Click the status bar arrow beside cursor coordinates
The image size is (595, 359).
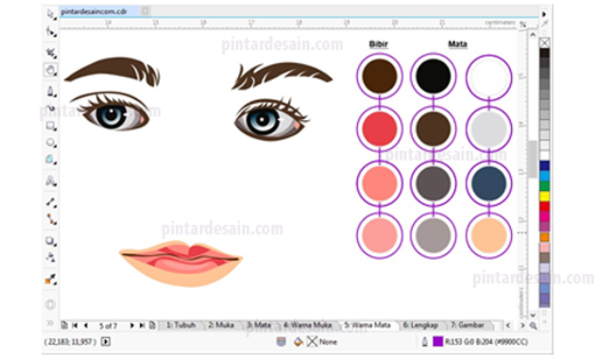point(106,342)
